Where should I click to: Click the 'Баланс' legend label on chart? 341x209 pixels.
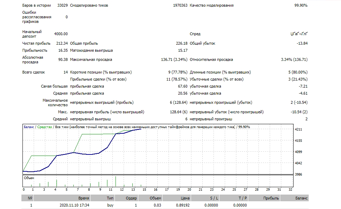29,127
